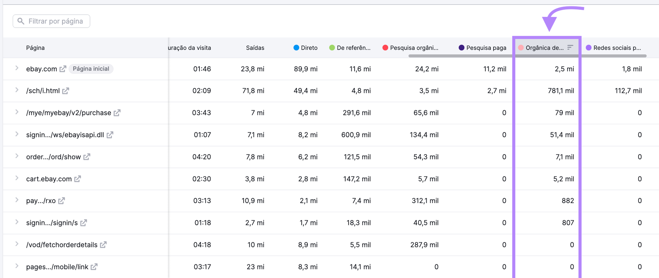This screenshot has width=659, height=278.
Task: Expand the /sch/i.html row
Action: 17,90
